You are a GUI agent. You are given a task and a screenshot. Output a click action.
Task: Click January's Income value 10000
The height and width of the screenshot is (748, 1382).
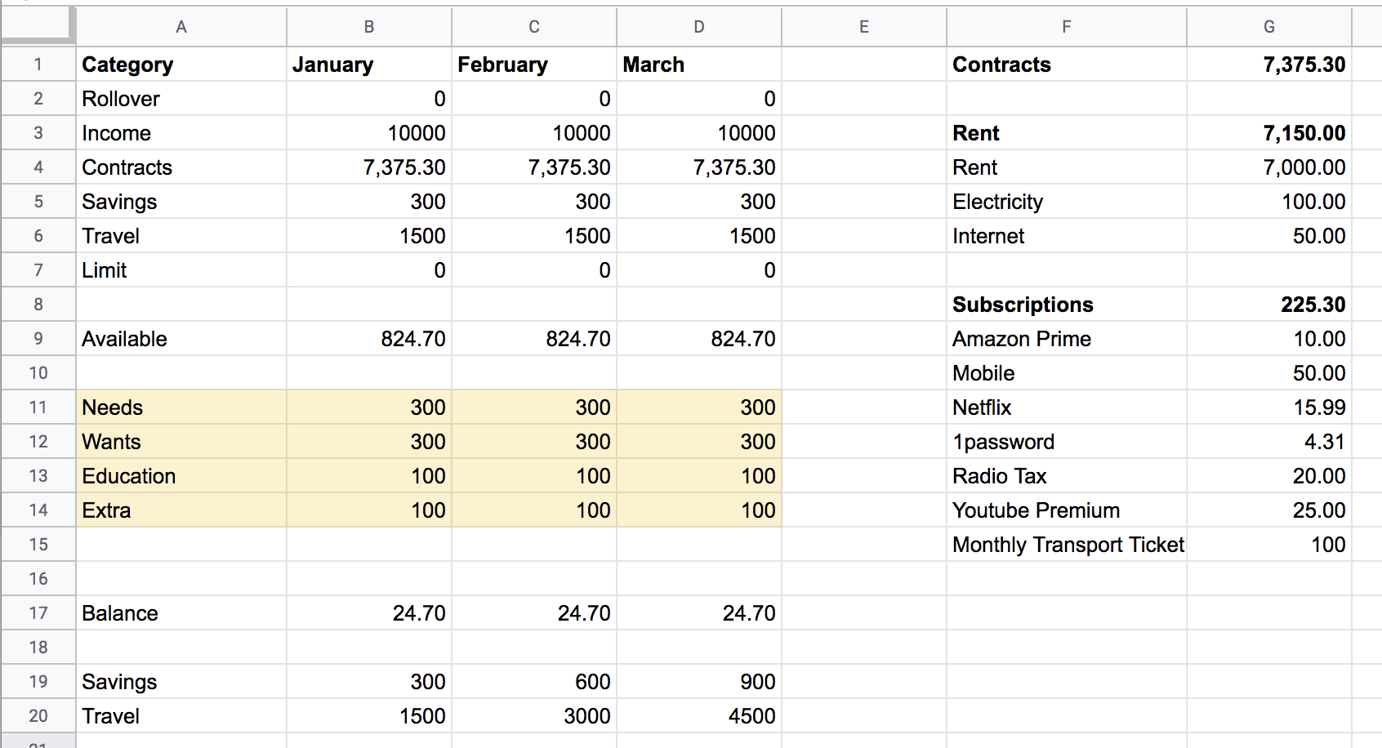[369, 133]
